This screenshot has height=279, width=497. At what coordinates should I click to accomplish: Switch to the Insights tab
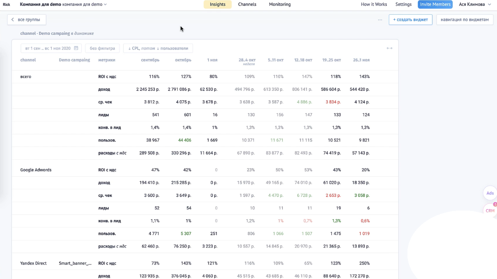(218, 5)
